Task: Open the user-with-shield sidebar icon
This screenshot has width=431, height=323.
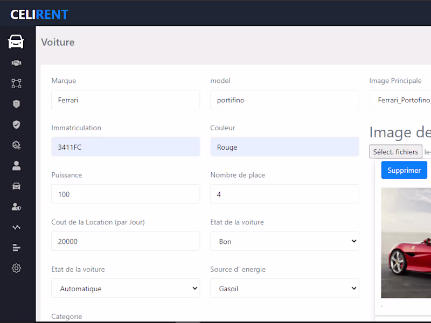Action: [x=16, y=207]
